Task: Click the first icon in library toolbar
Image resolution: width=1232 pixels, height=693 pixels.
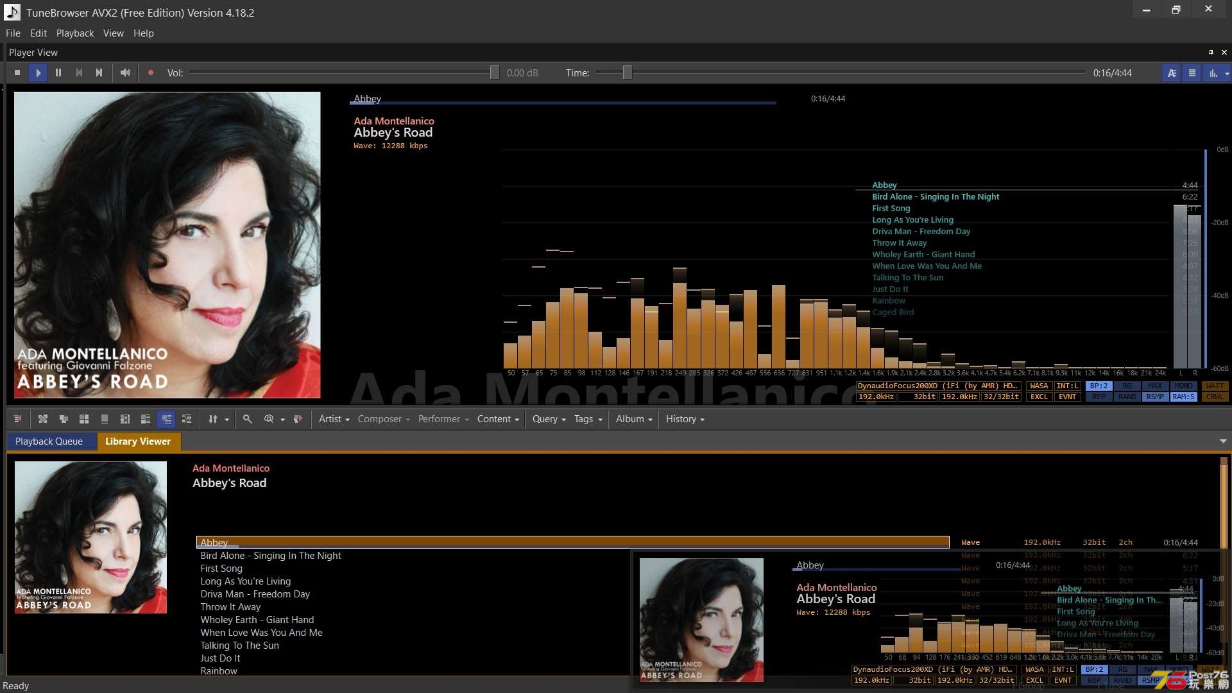Action: point(17,419)
